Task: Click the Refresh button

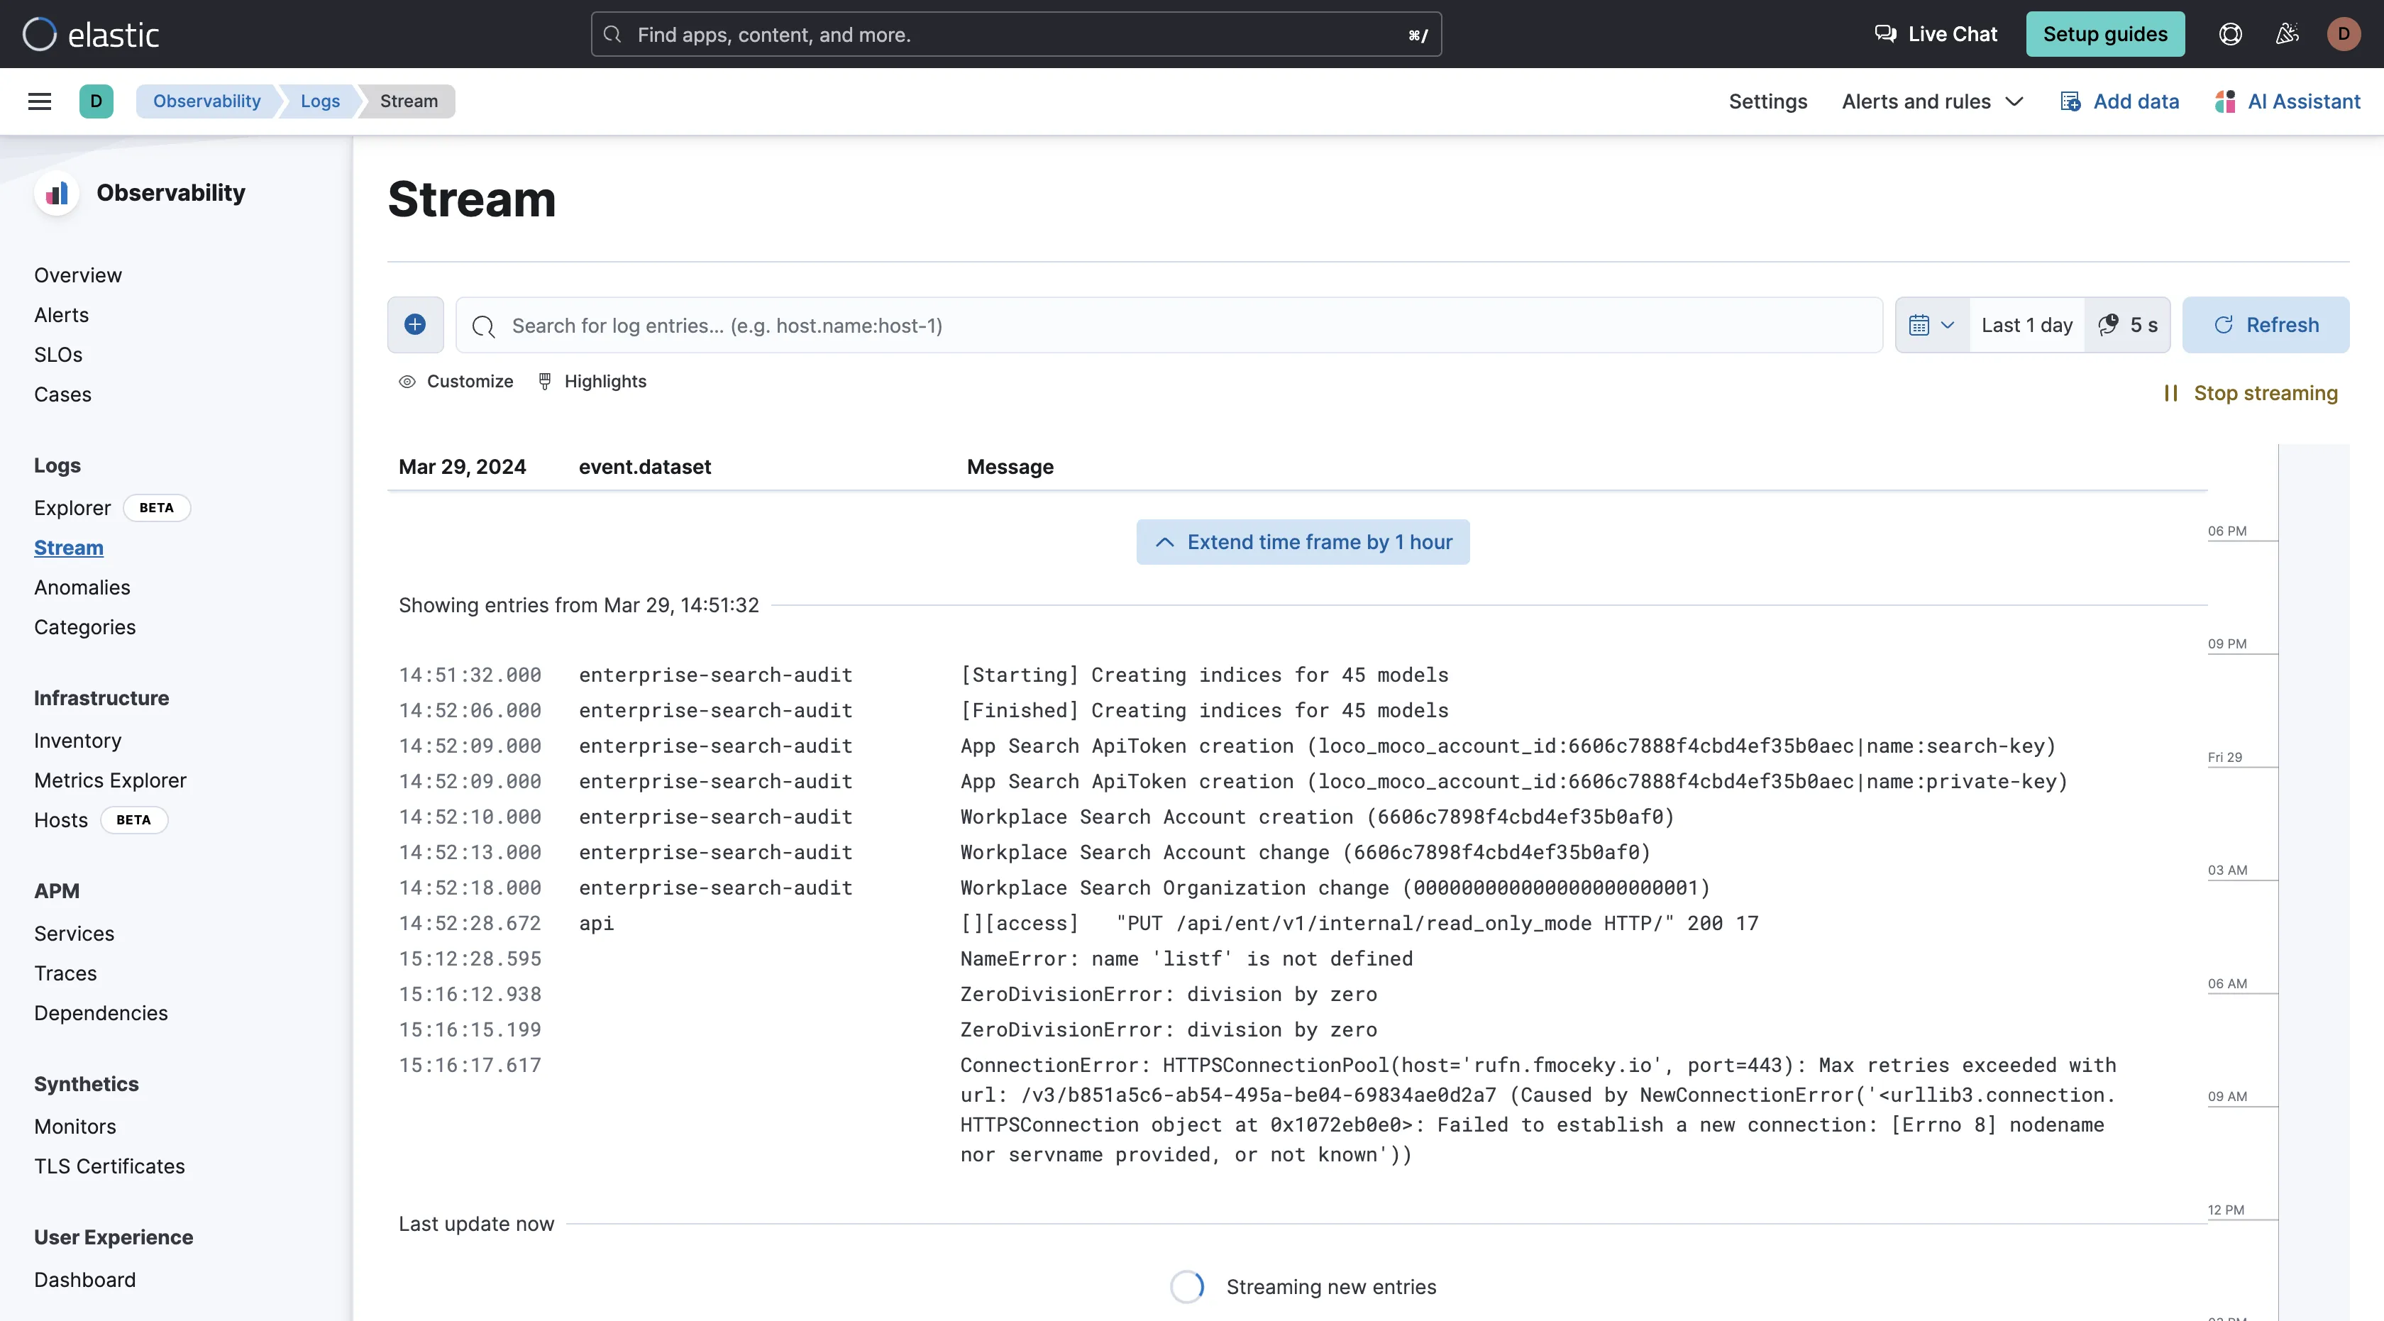Action: pos(2266,325)
